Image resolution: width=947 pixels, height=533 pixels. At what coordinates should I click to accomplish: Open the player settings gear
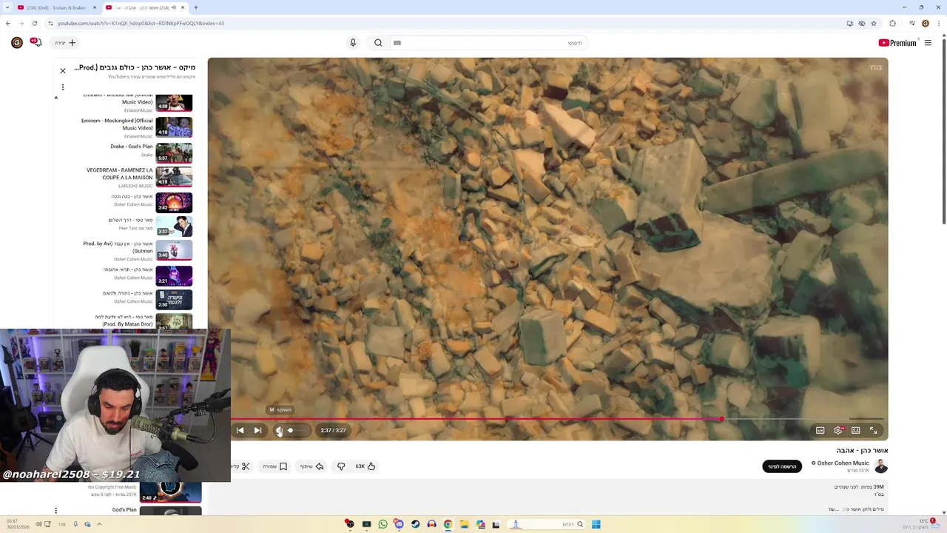pyautogui.click(x=838, y=430)
